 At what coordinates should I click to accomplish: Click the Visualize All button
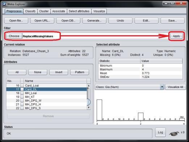(175, 87)
